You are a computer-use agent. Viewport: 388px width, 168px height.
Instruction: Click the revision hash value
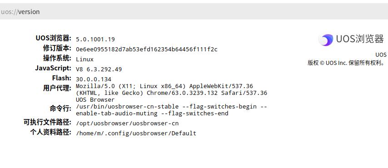pos(146,49)
